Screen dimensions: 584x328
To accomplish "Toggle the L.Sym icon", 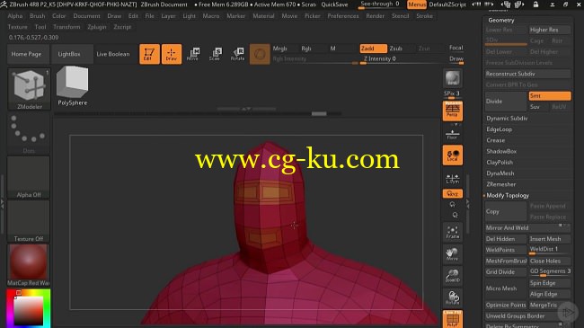I will pos(453,178).
